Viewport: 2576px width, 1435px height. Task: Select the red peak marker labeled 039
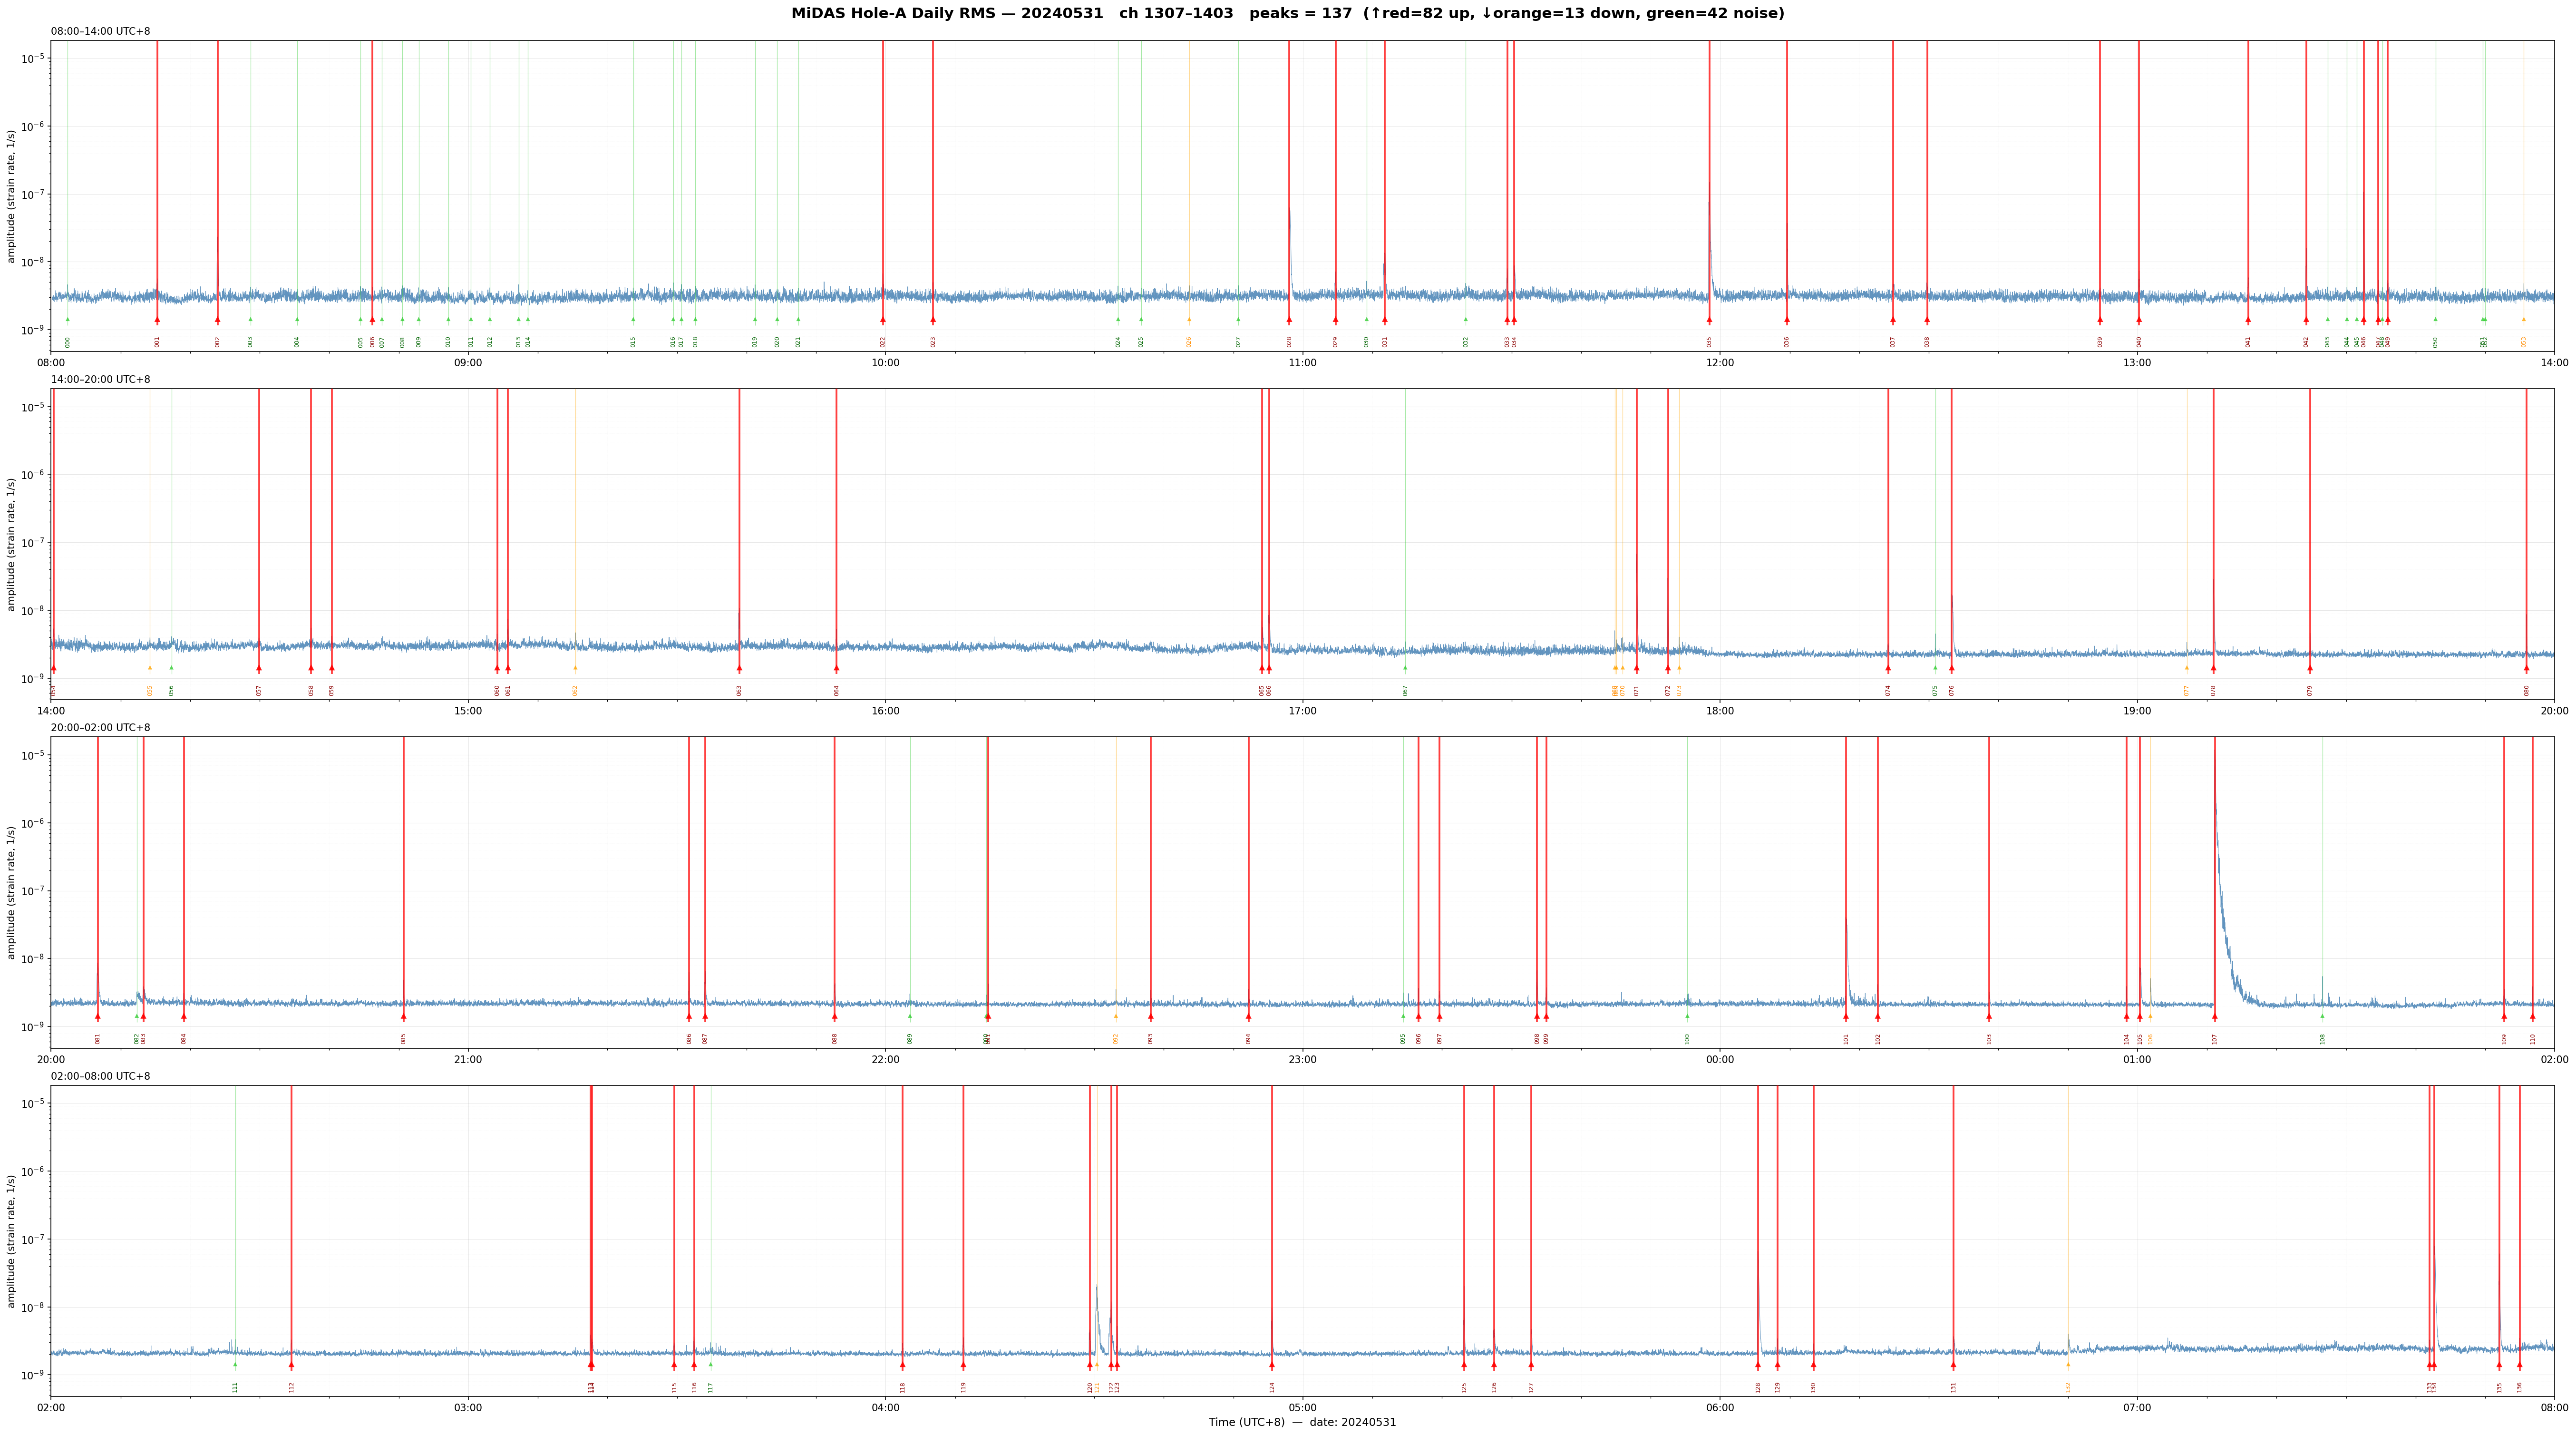[2100, 320]
